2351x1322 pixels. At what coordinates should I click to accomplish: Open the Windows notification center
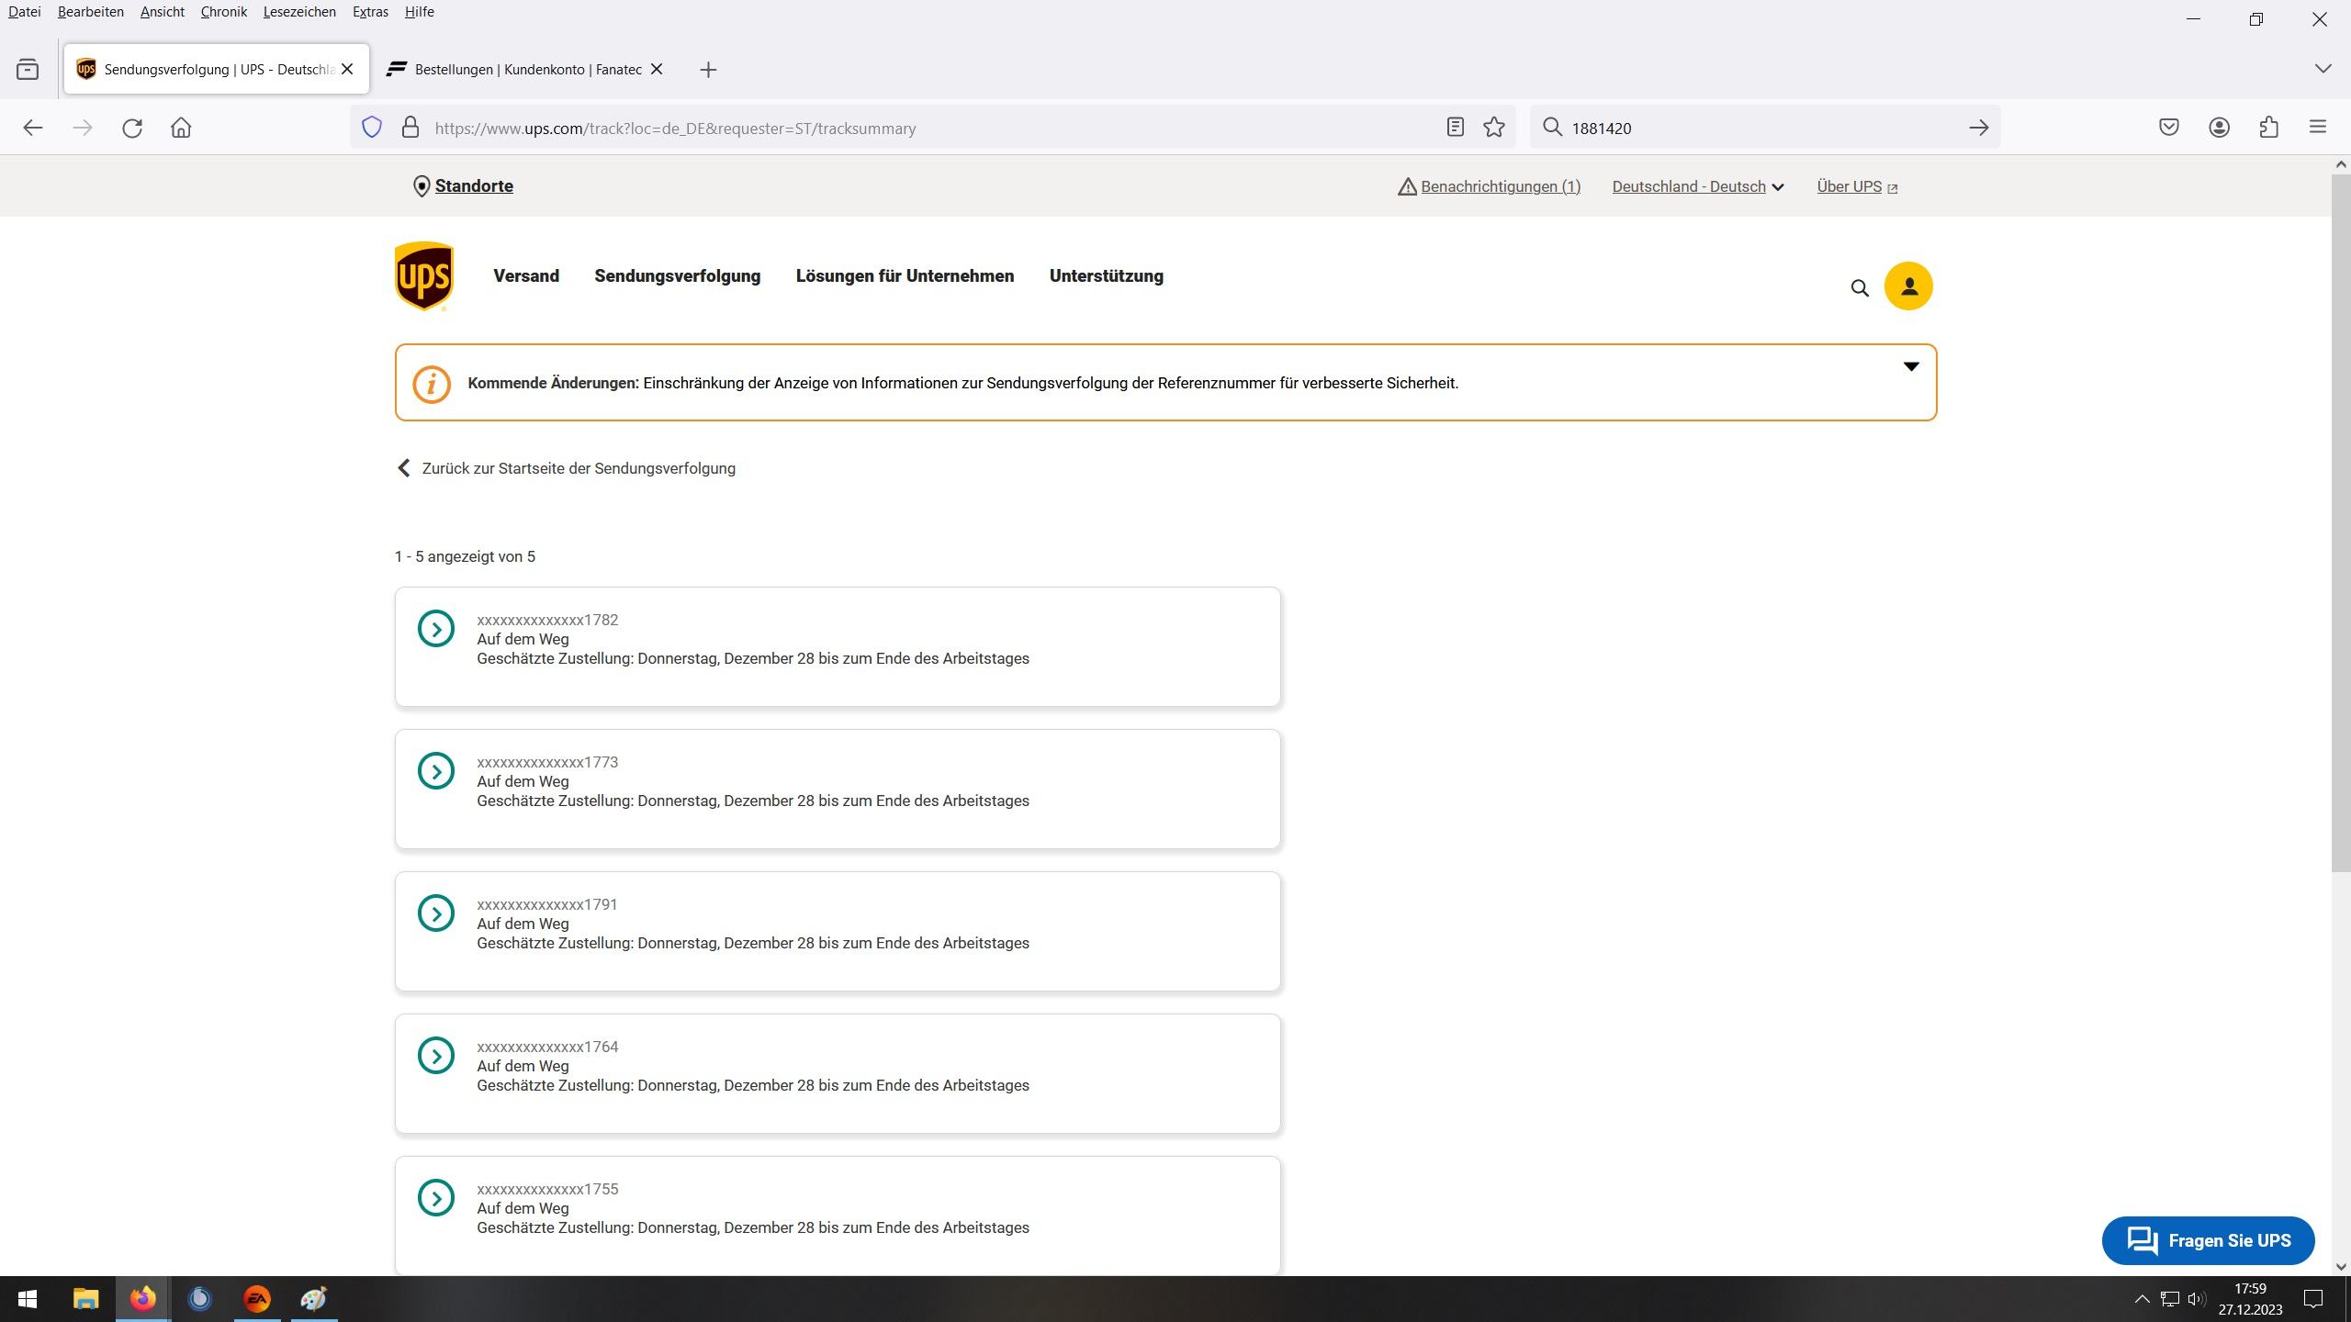pos(2313,1299)
